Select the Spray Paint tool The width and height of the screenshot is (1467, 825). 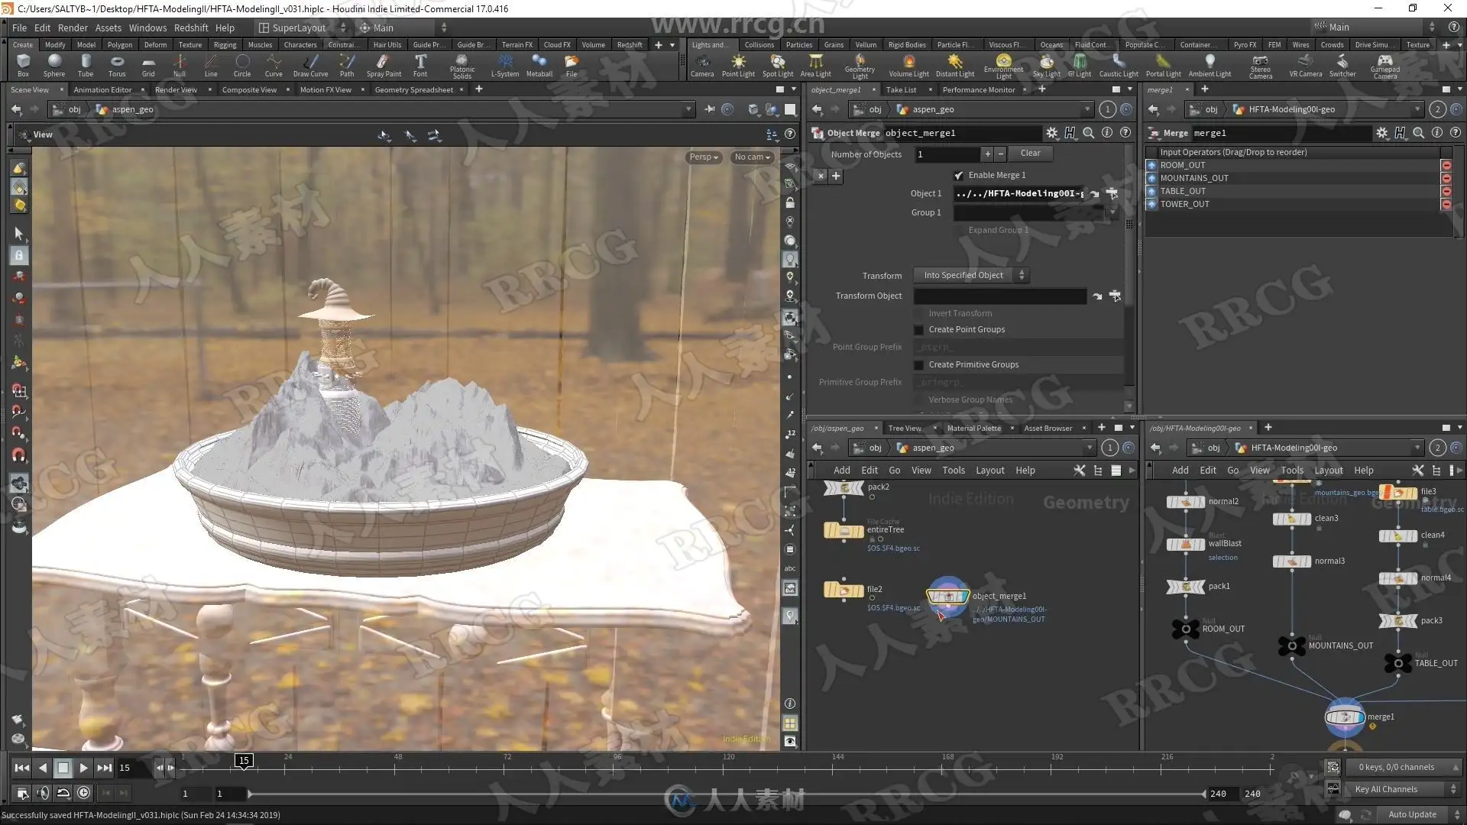[384, 65]
